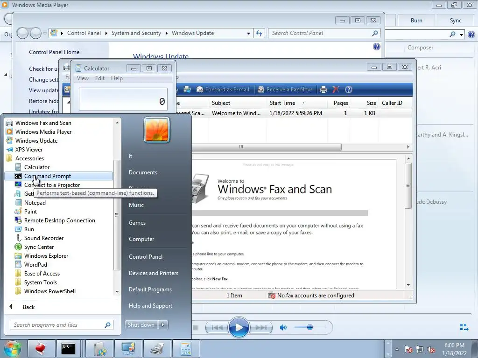
Task: Click the tray volume muted icon
Action: 431,350
